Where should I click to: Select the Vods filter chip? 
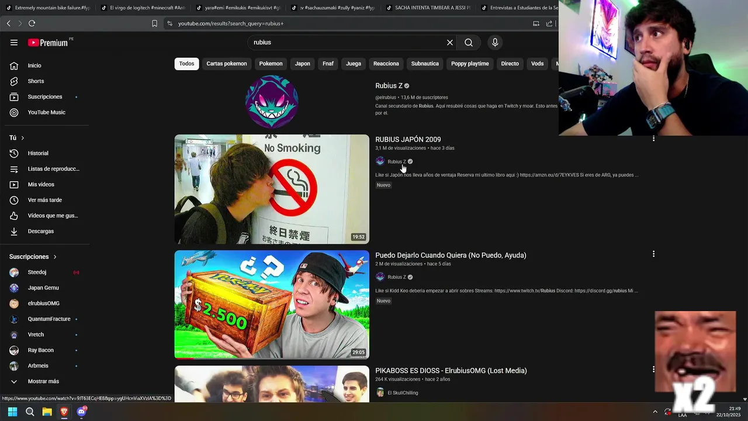tap(537, 64)
